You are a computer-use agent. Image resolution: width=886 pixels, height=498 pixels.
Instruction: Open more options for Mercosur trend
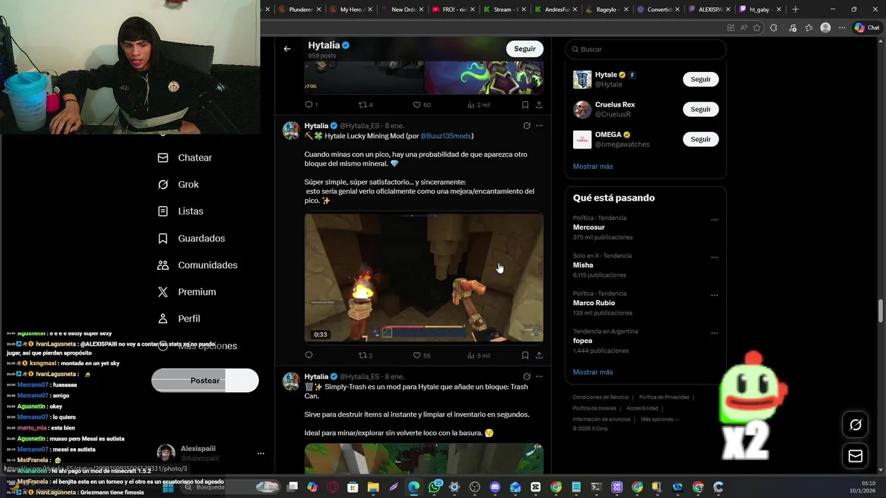point(714,220)
